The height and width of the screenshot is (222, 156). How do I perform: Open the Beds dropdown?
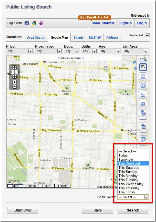(x=72, y=51)
